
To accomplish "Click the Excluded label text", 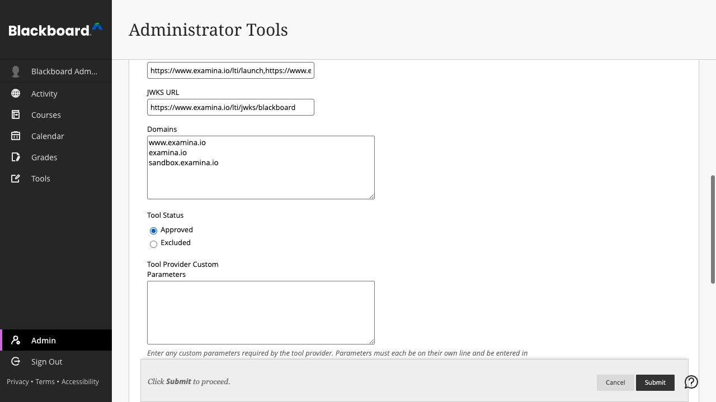I will (176, 242).
